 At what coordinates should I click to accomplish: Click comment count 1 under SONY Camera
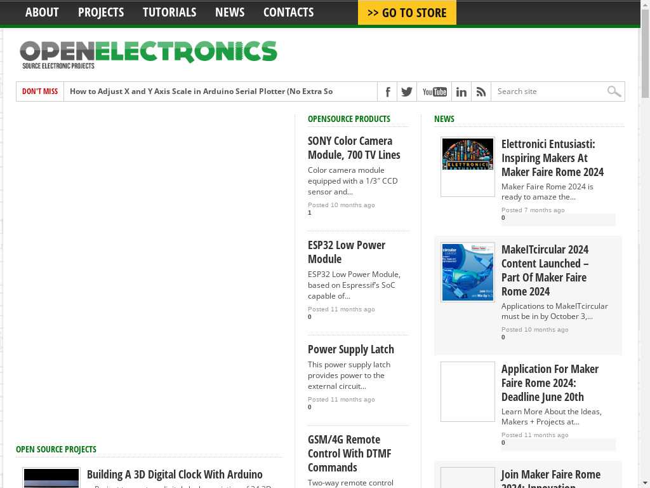coord(310,213)
